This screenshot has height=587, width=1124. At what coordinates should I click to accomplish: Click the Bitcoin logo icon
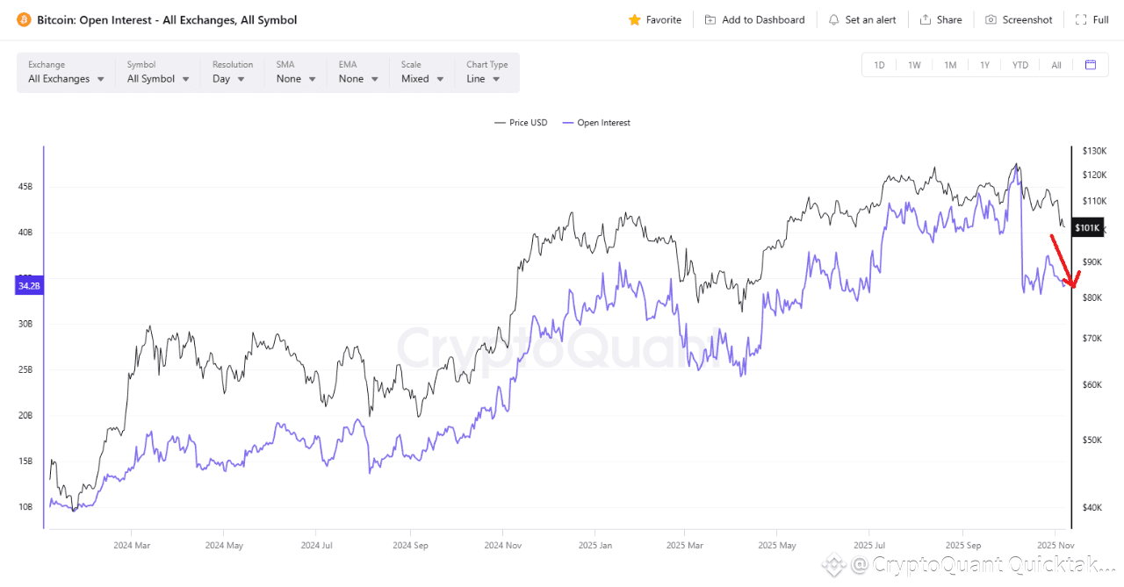click(x=24, y=19)
